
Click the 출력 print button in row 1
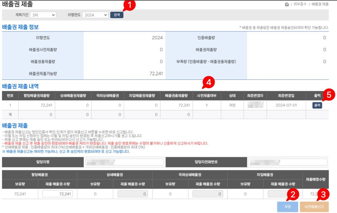click(317, 106)
